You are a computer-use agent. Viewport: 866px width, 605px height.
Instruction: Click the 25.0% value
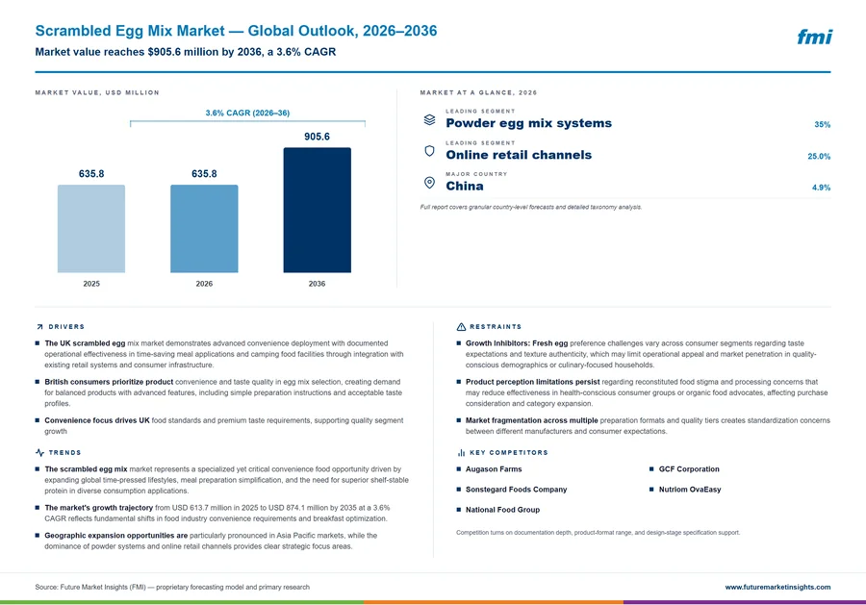[819, 156]
